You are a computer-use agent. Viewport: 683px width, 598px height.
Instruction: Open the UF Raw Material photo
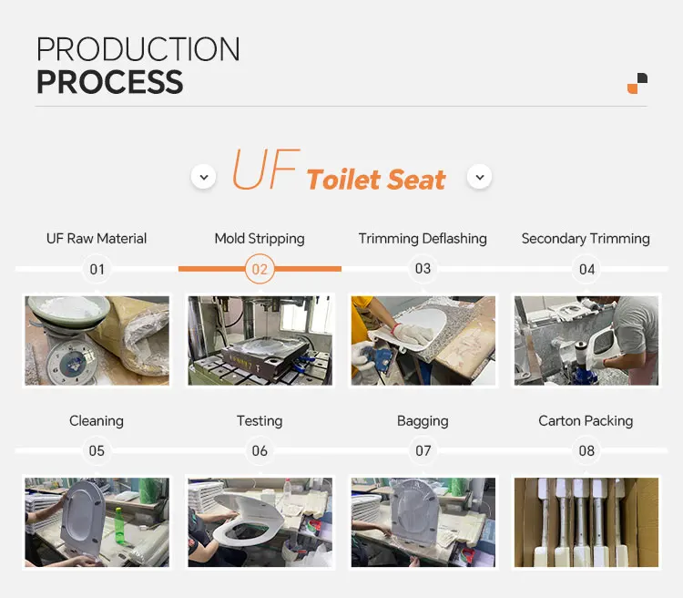point(97,340)
